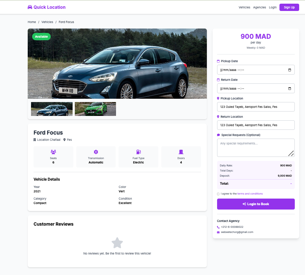The height and width of the screenshot is (275, 305).
Task: Open the Vehicles nav menu item
Action: point(244,7)
